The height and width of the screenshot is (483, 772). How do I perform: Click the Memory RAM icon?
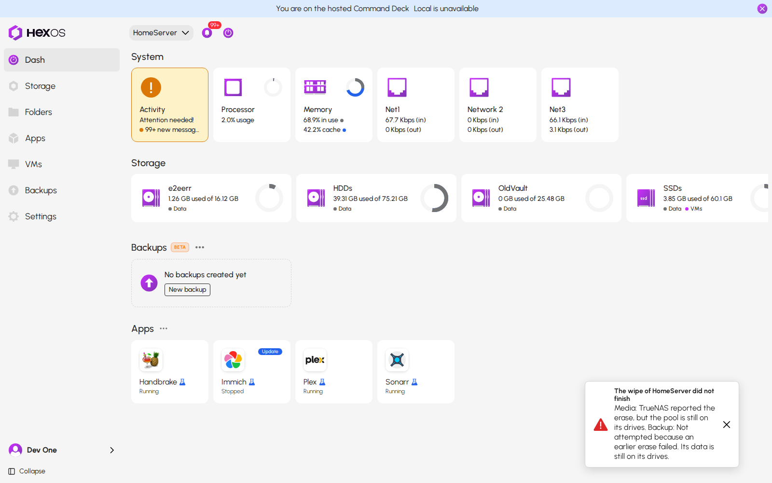click(315, 87)
